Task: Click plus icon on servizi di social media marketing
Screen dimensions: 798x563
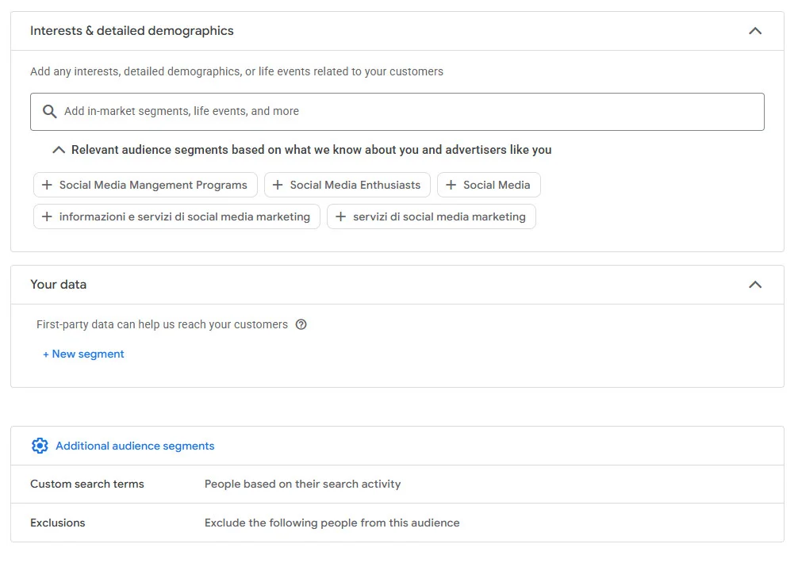Action: click(x=340, y=216)
